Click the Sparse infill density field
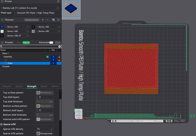This screenshot has height=136, width=196. (45, 129)
